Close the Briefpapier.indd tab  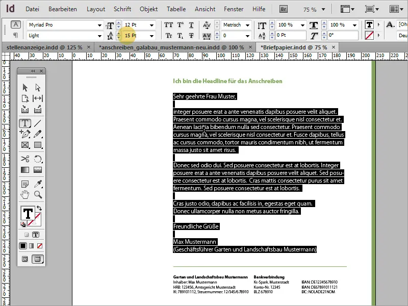334,47
